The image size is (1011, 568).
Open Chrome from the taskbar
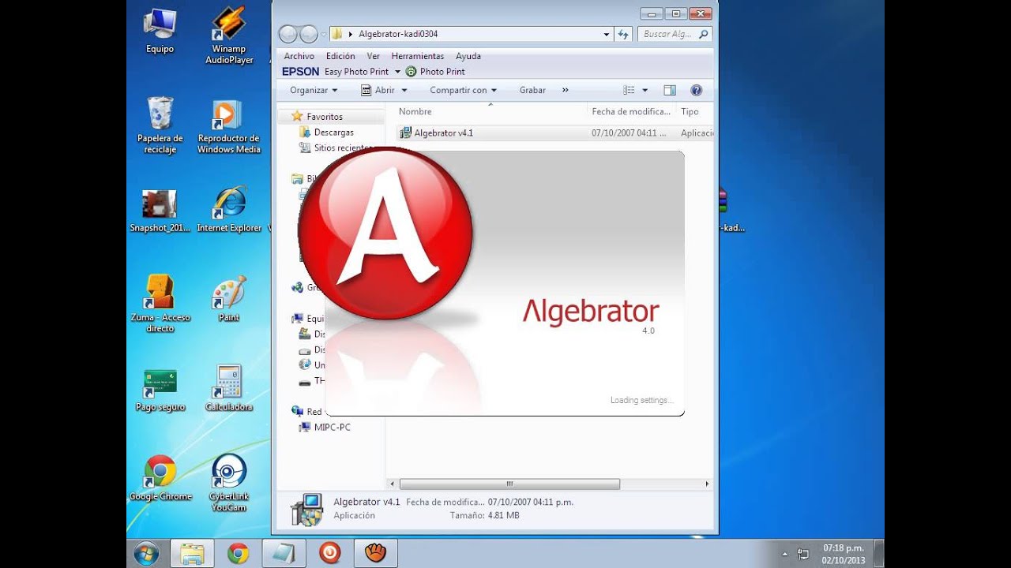tap(238, 554)
